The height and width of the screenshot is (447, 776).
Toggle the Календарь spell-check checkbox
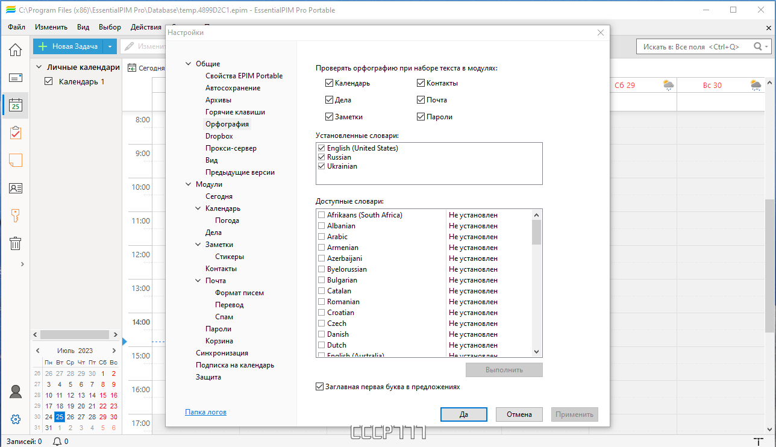point(329,83)
